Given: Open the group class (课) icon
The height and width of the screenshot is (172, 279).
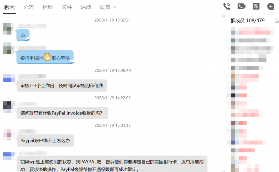Looking at the screenshot, I should pyautogui.click(x=256, y=7).
